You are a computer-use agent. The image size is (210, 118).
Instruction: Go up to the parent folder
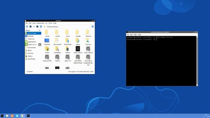coord(41,27)
